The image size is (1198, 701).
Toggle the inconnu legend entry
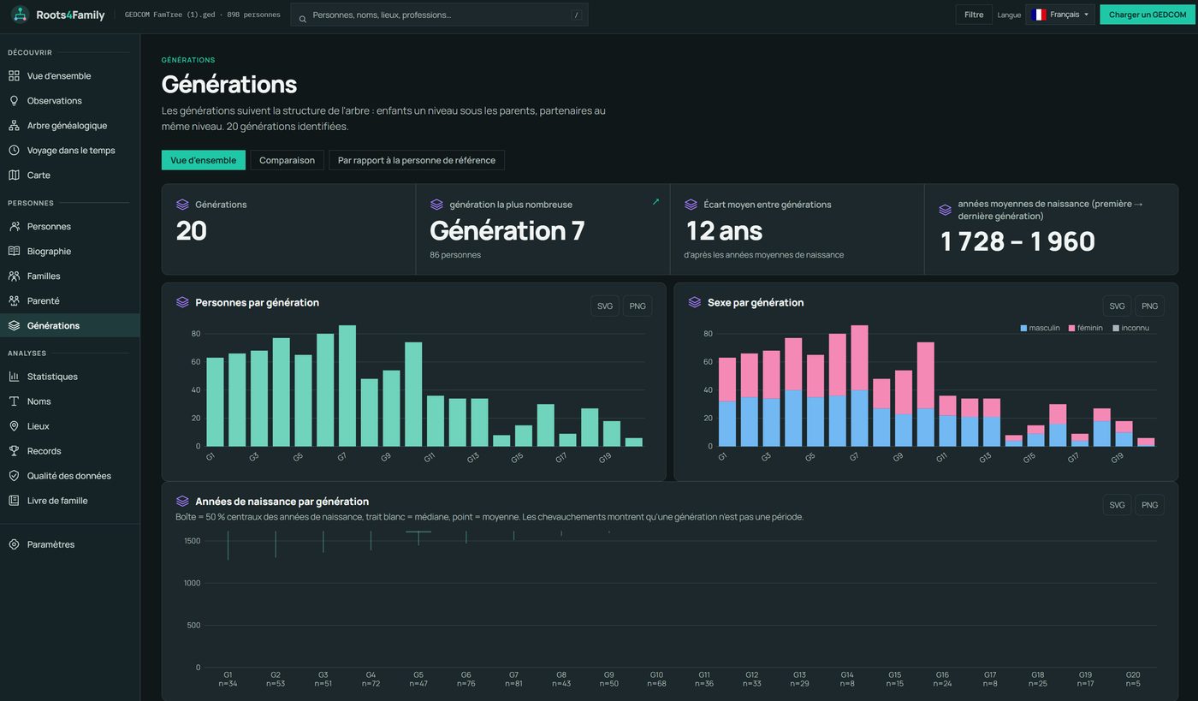1130,329
